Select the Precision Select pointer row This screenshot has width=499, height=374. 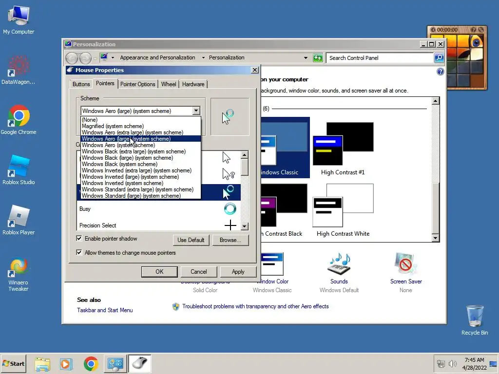pos(158,224)
